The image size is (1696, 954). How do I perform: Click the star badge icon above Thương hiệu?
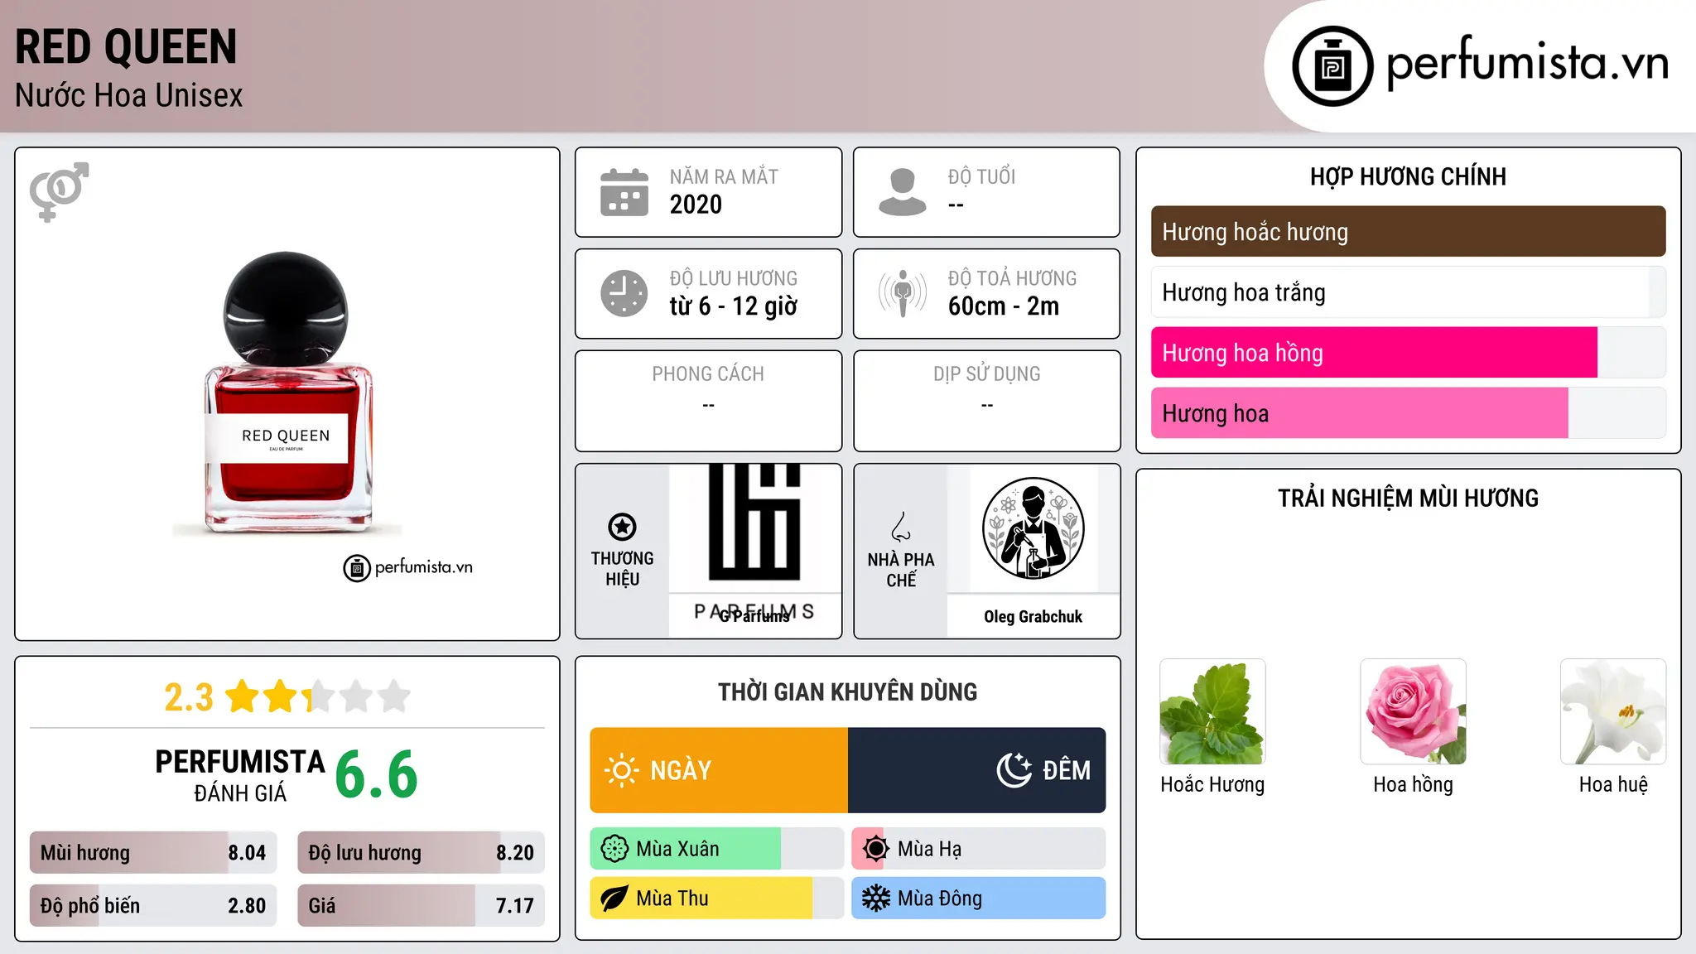[622, 527]
